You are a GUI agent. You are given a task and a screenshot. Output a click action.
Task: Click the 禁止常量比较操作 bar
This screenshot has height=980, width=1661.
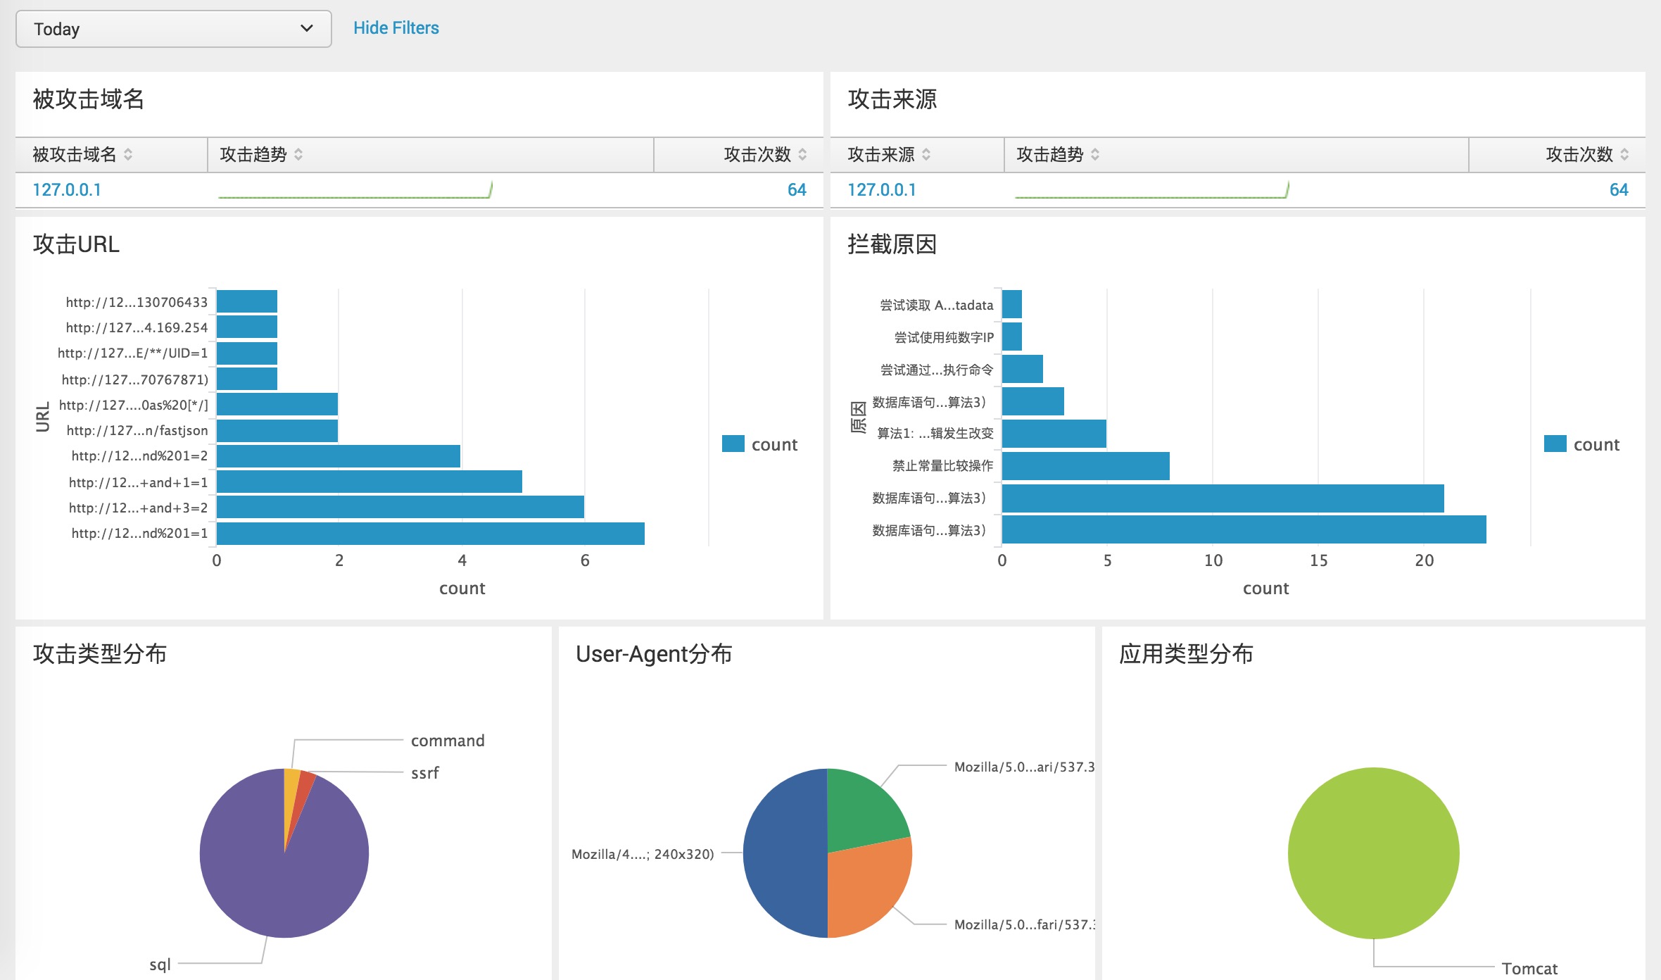coord(1085,466)
